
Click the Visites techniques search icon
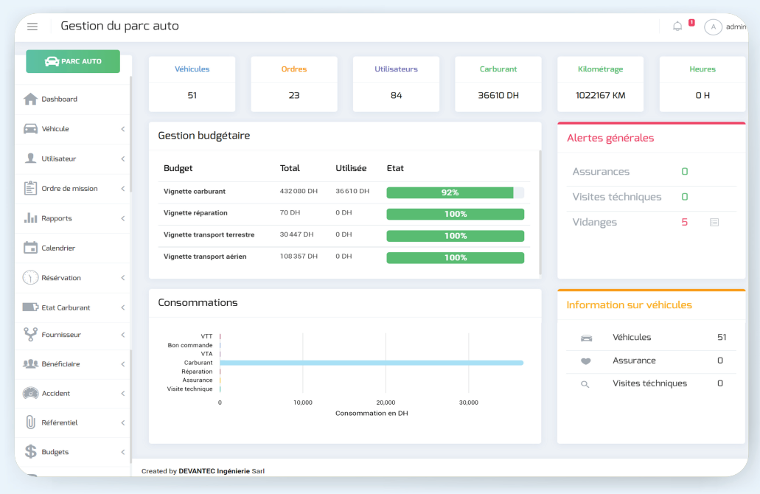coord(585,384)
